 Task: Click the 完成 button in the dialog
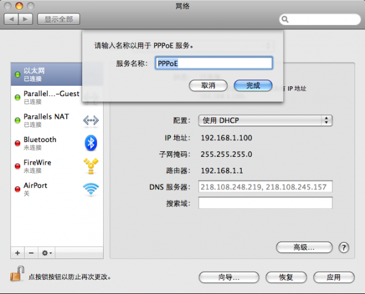click(x=253, y=86)
